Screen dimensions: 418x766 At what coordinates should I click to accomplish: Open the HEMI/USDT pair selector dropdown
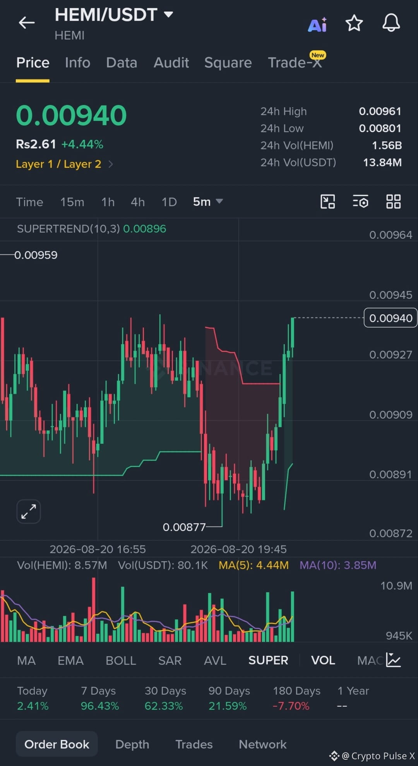pyautogui.click(x=114, y=15)
